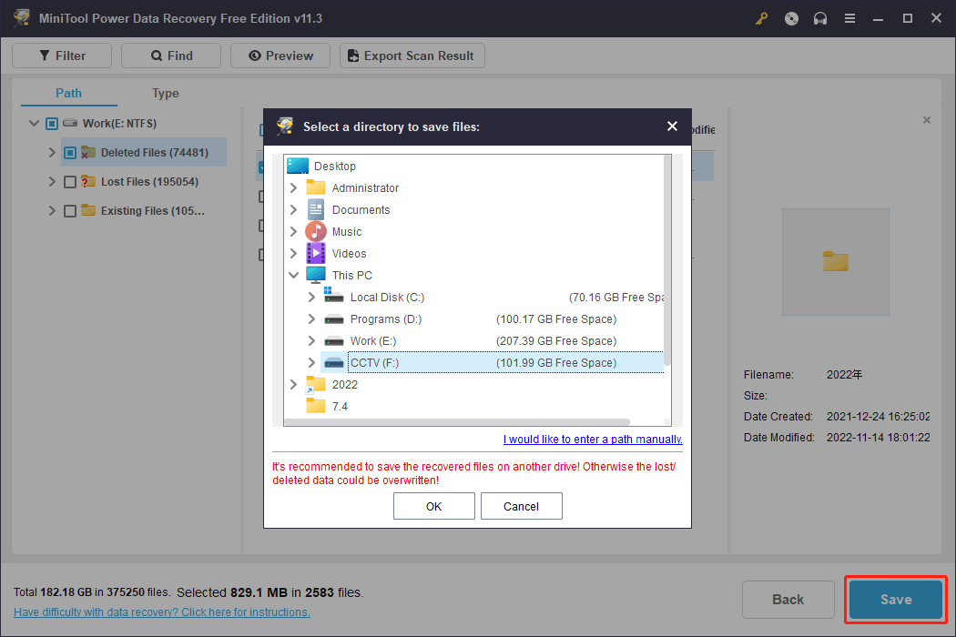
Task: Click the Preview toolbar button
Action: [x=280, y=56]
